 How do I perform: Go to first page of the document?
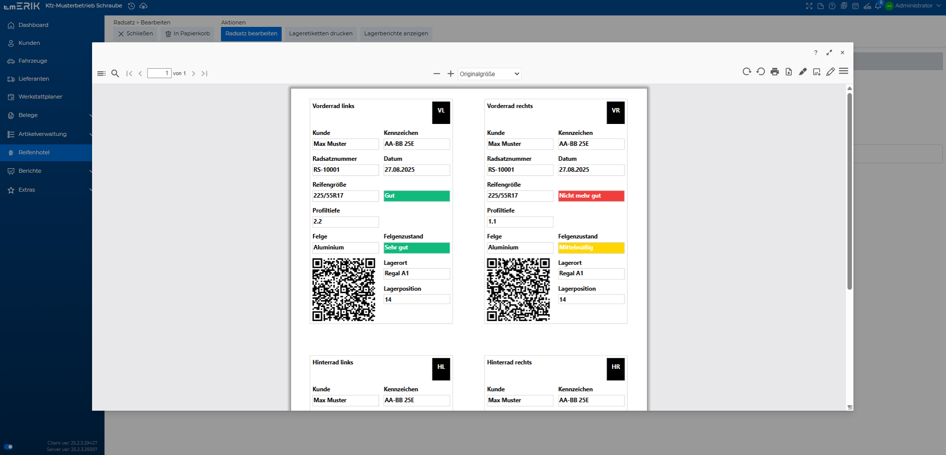point(129,73)
